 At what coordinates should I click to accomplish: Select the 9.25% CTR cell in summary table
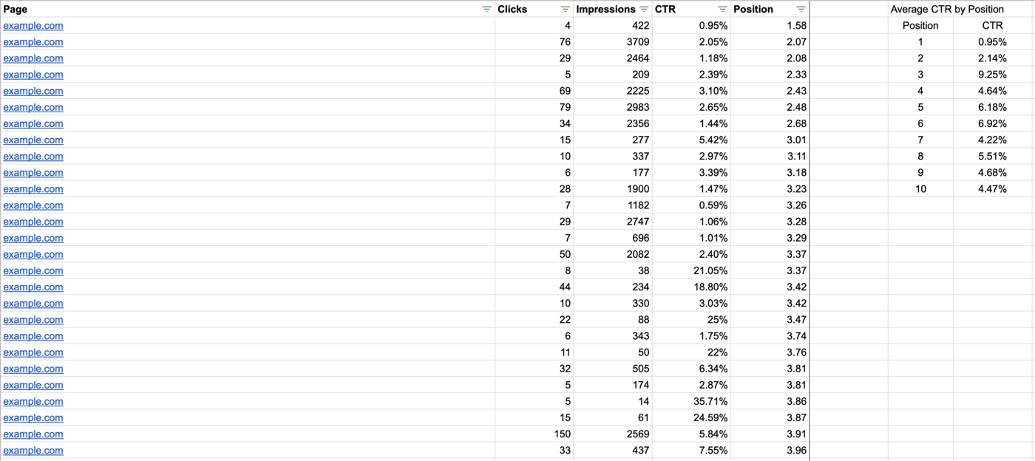tap(992, 75)
